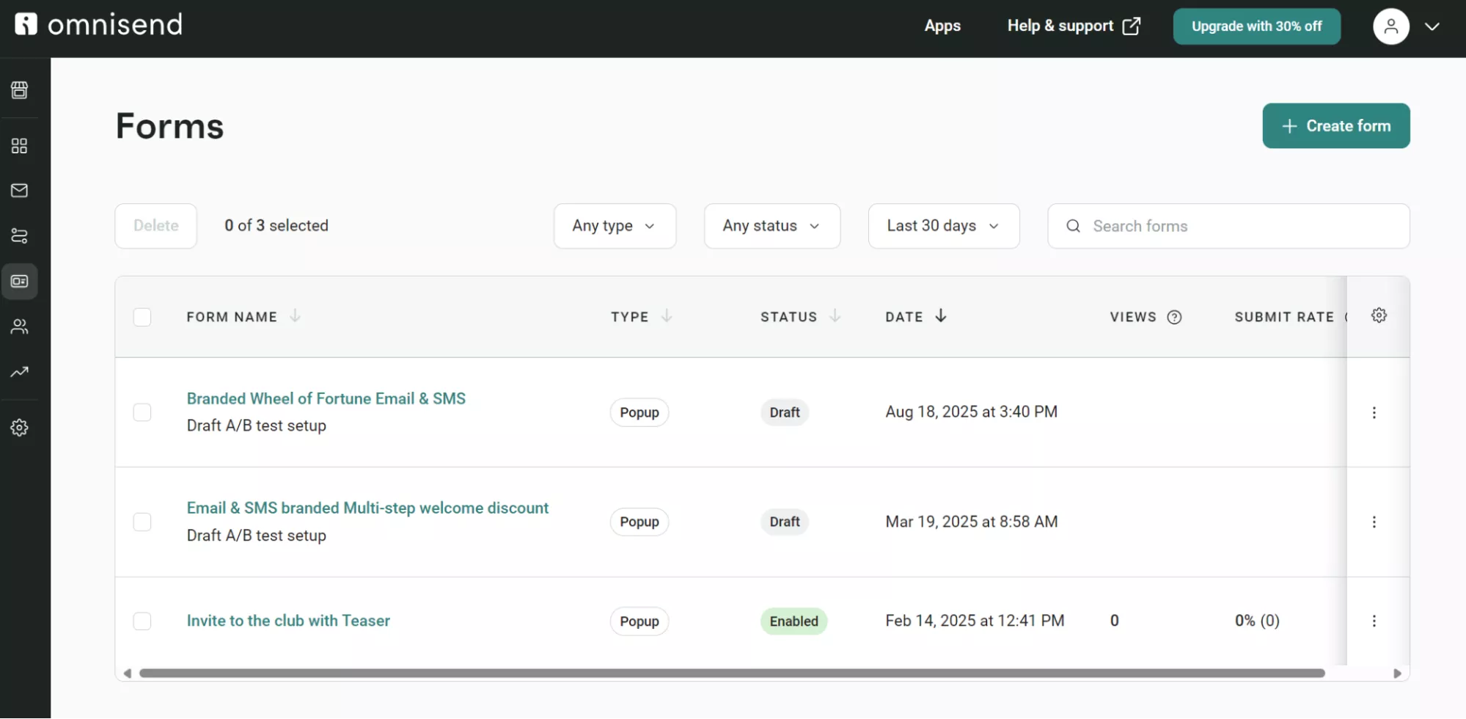The width and height of the screenshot is (1466, 719).
Task: Click the Omnisend logo
Action: 98,25
